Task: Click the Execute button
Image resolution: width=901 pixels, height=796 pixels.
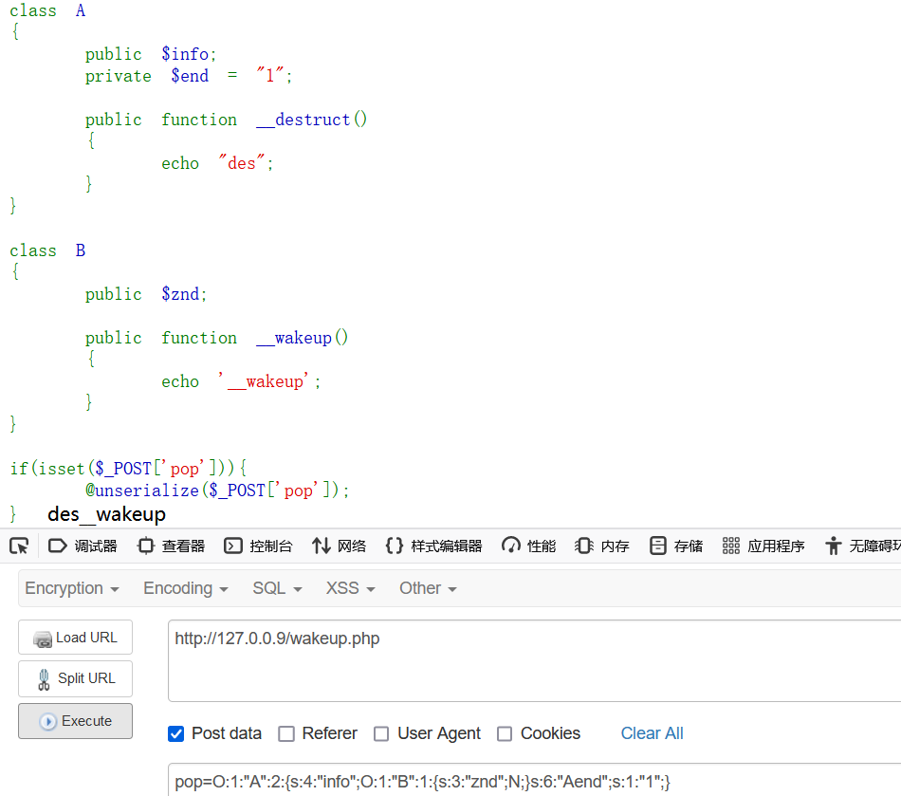Action: [x=75, y=721]
